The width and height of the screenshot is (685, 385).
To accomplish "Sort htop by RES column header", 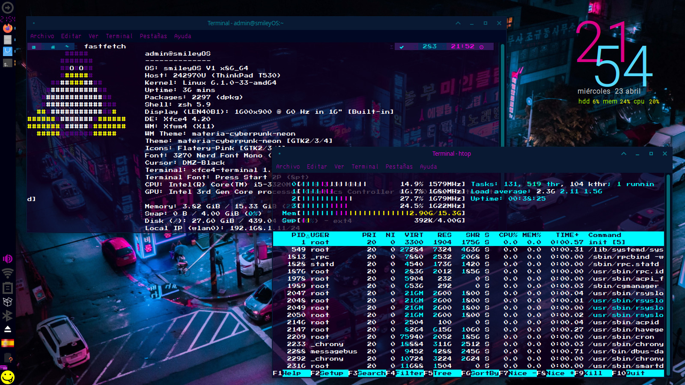I will (444, 235).
